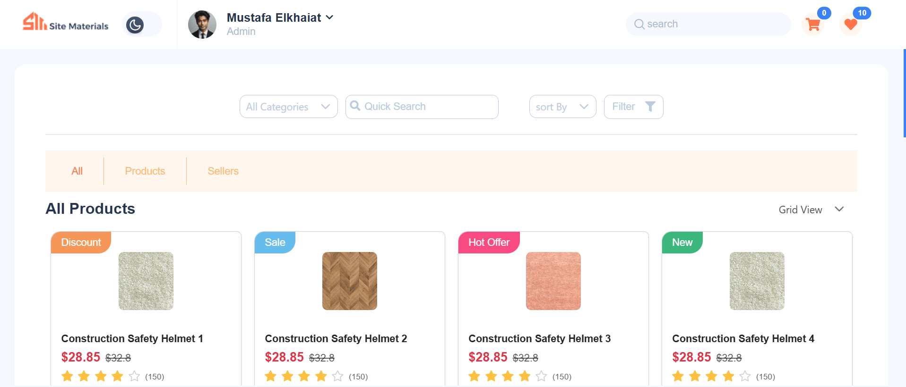Click the Filter funnel icon
The width and height of the screenshot is (906, 387).
pyautogui.click(x=650, y=107)
